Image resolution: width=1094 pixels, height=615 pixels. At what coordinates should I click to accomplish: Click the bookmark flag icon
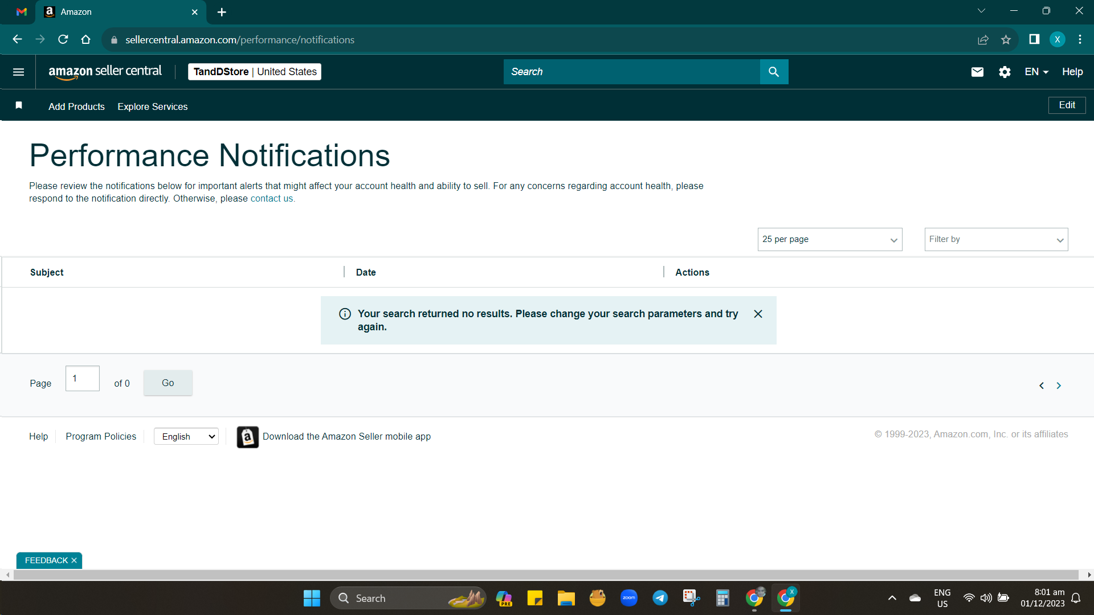click(x=19, y=105)
